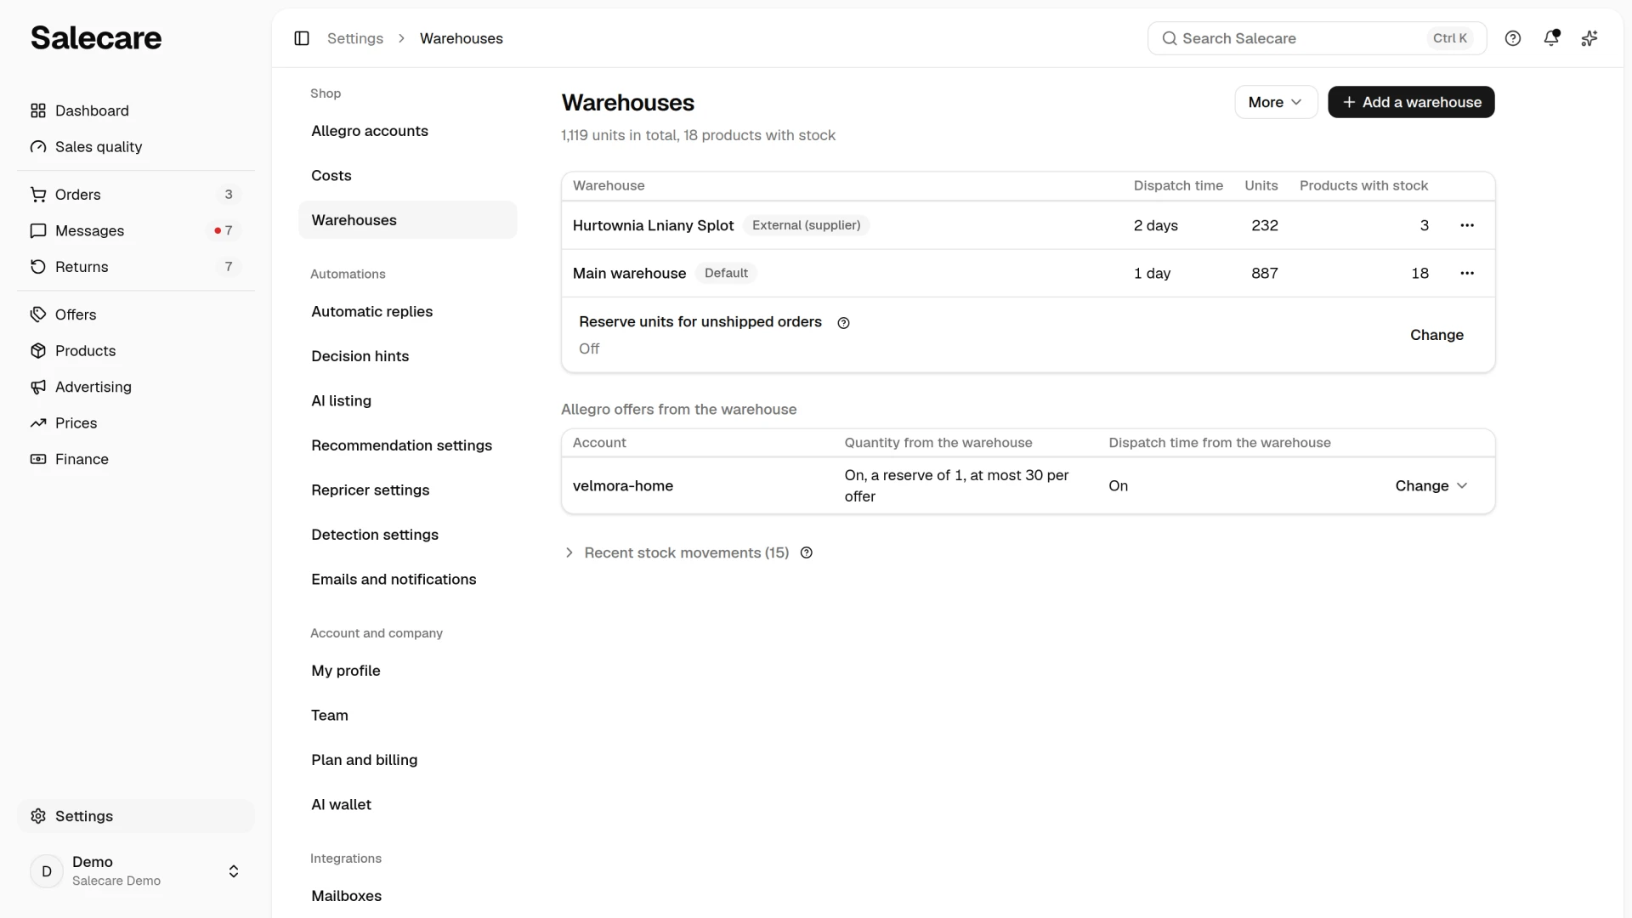Click Add a warehouse button

point(1411,102)
